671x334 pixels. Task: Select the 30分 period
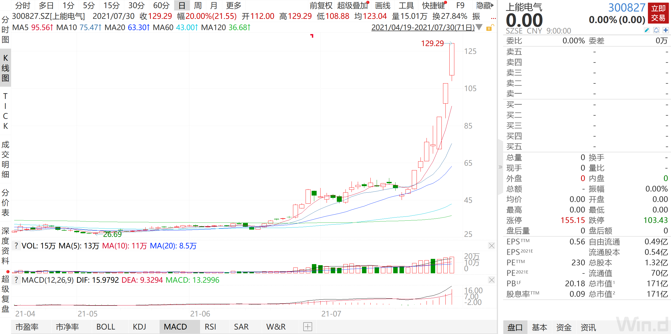137,5
